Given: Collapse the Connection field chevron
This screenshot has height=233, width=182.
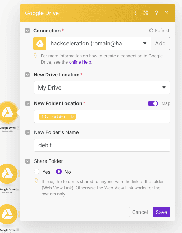Looking at the screenshot, I should pyautogui.click(x=27, y=31).
